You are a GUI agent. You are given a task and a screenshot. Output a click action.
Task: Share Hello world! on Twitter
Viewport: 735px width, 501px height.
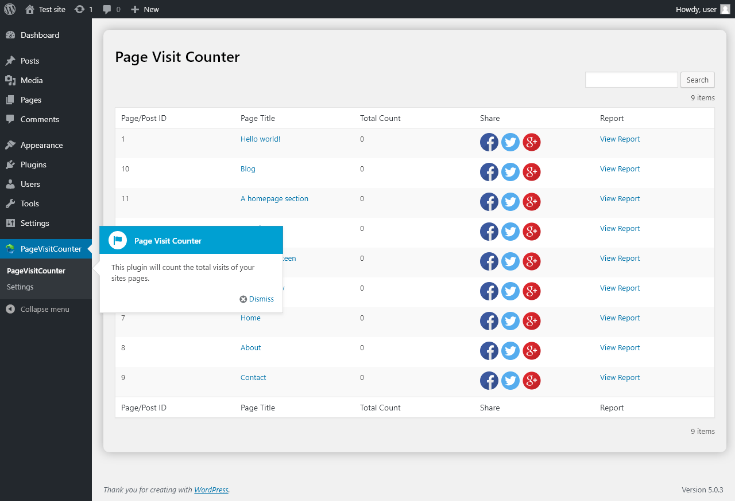click(x=510, y=142)
